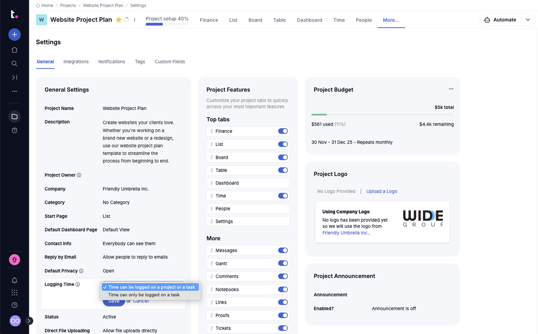Toggle the Messages feature off
Viewport: 538px width, 334px height.
pos(283,250)
